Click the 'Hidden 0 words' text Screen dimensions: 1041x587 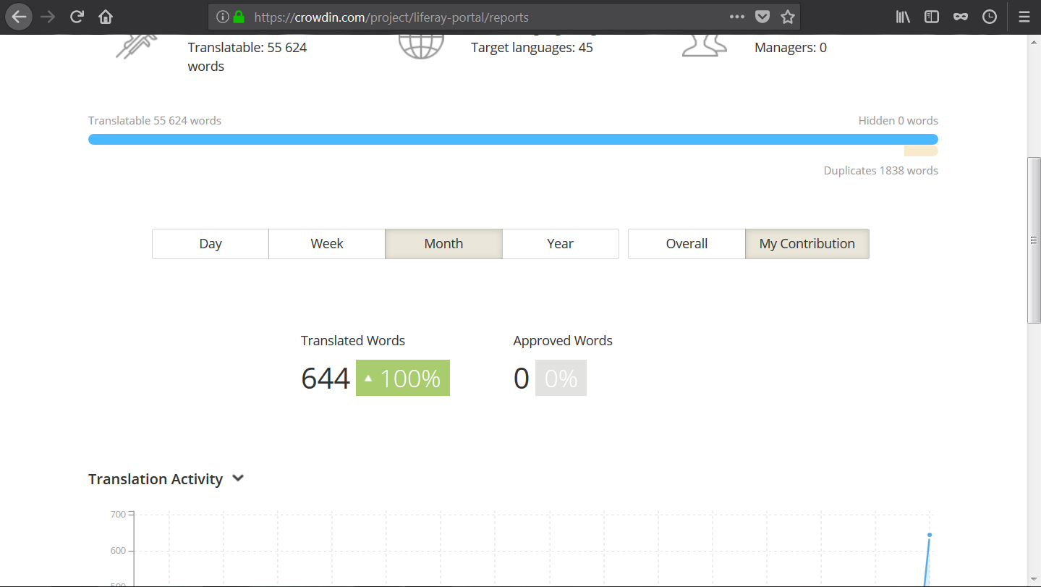(898, 121)
